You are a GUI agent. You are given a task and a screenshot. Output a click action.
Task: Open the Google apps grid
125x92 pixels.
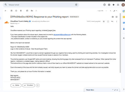point(118,5)
